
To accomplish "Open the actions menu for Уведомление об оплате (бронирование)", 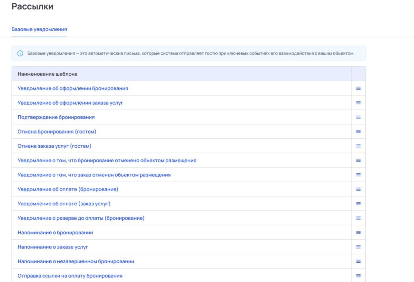I will (358, 189).
